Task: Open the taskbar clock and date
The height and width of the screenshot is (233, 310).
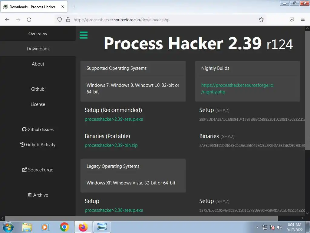Action: click(295, 227)
